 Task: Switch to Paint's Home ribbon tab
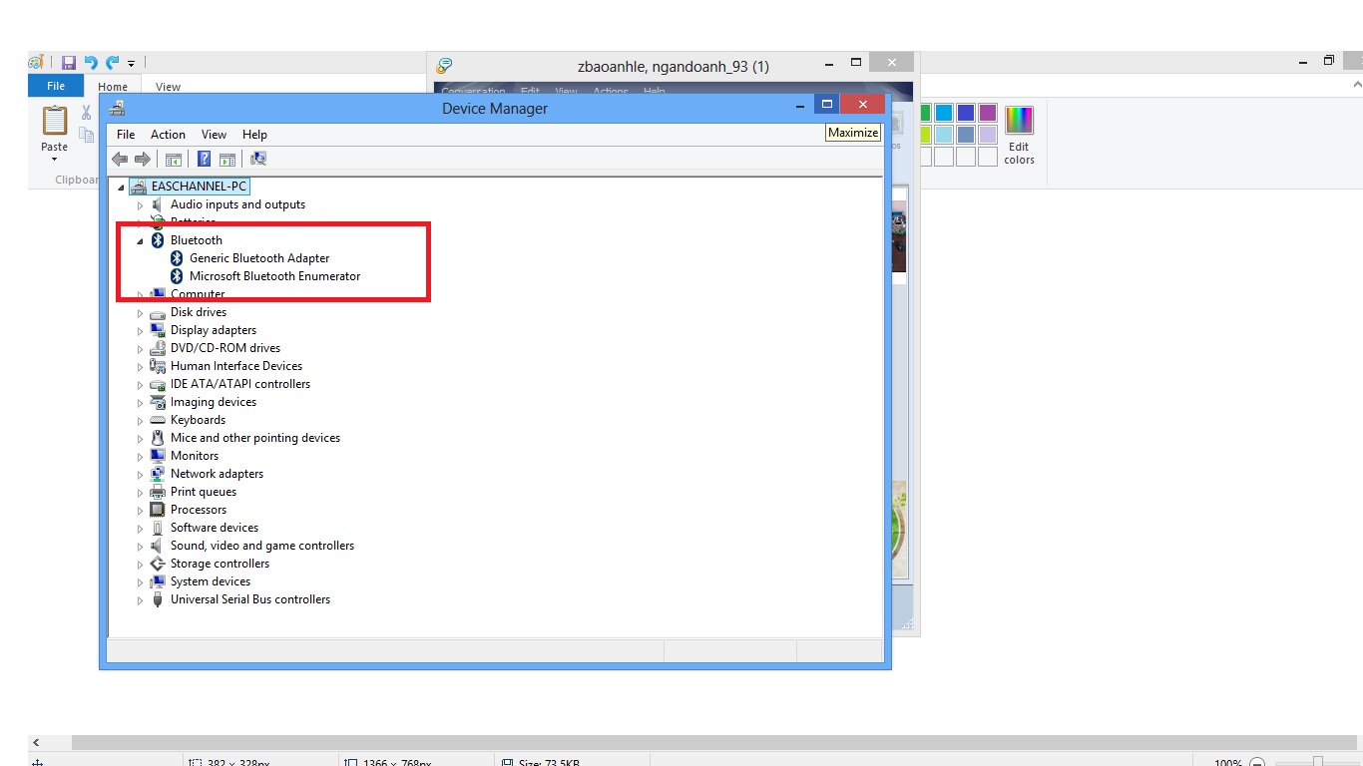113,87
